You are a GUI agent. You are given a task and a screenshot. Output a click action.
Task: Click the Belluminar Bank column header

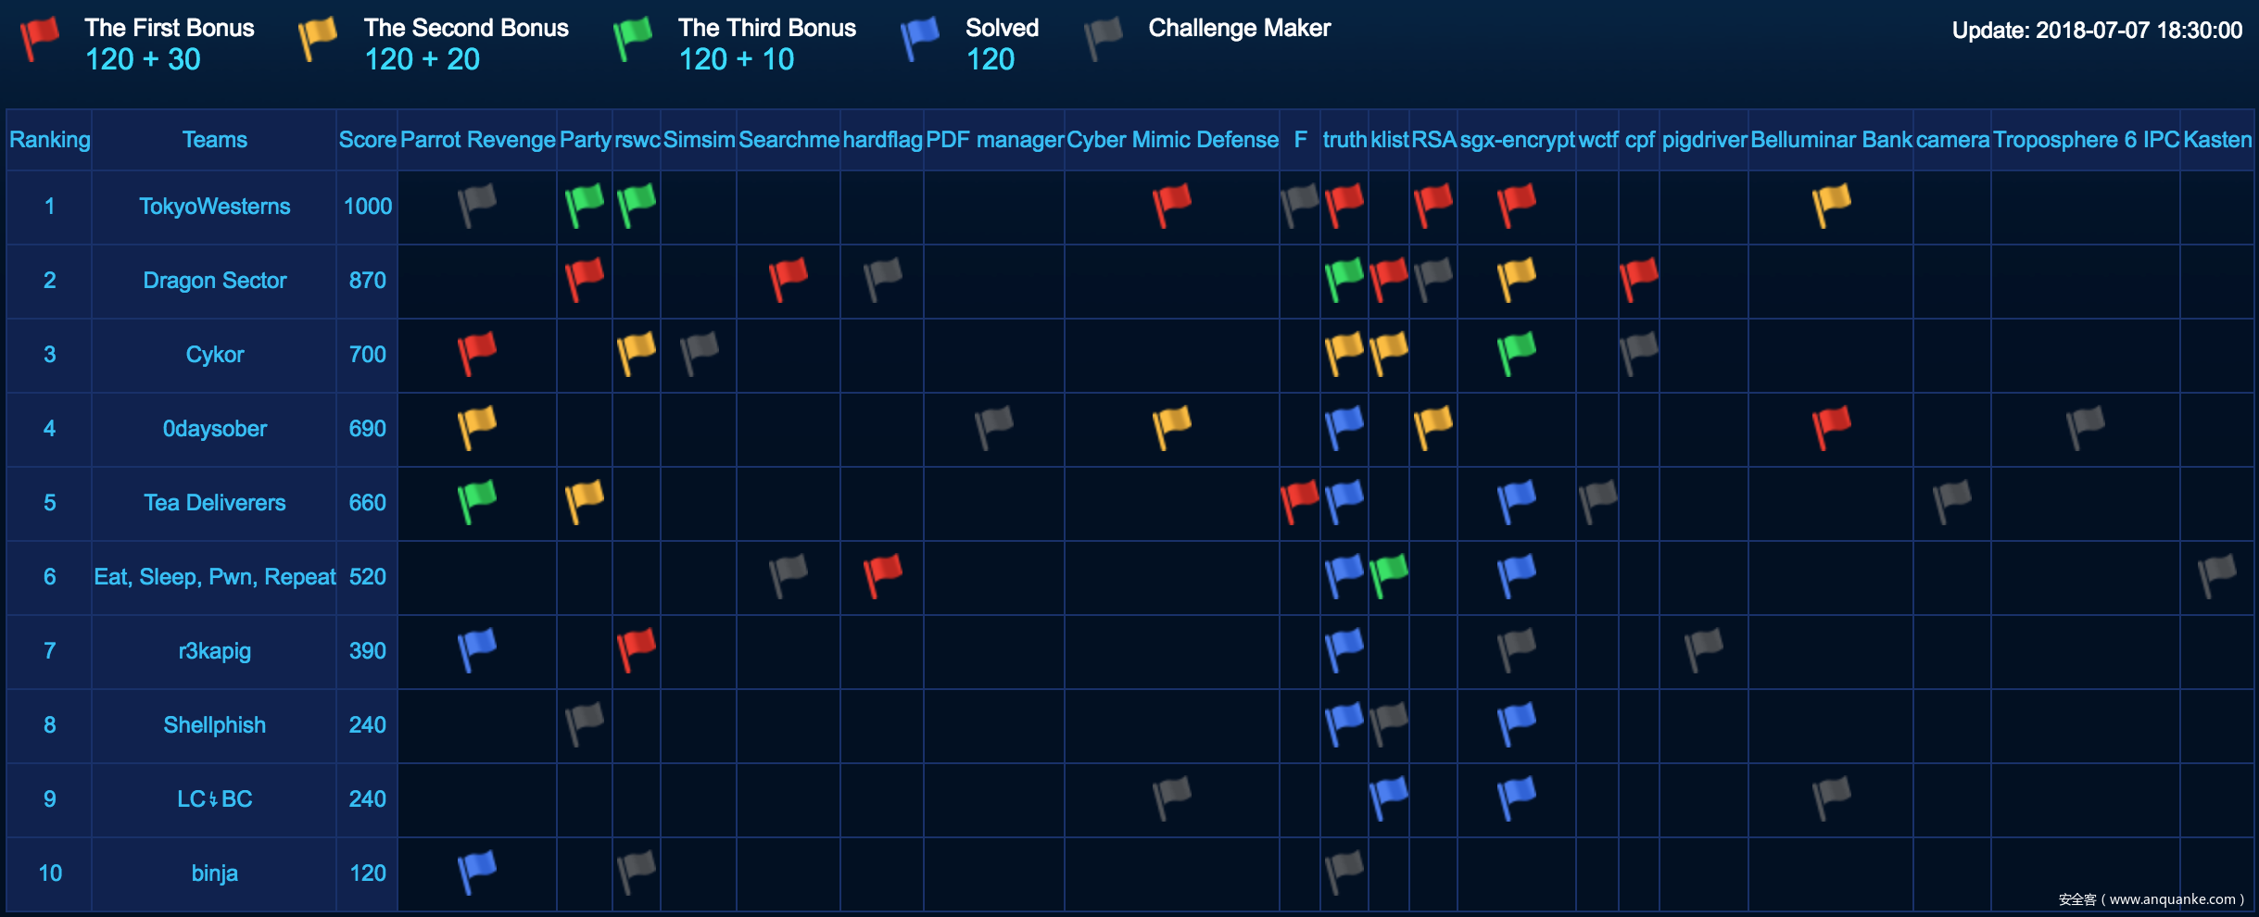(x=1832, y=140)
